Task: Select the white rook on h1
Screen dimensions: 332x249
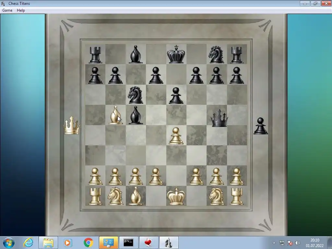Action: (236, 196)
